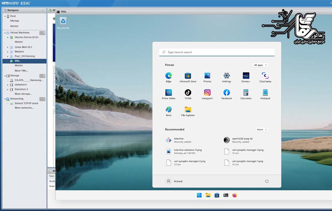Open the Clipchamp app icon
Screen dimensions: 332x211
tap(265, 76)
